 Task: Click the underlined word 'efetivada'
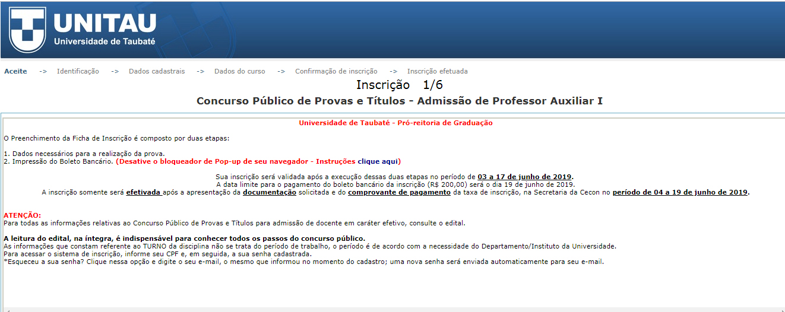[x=144, y=192]
